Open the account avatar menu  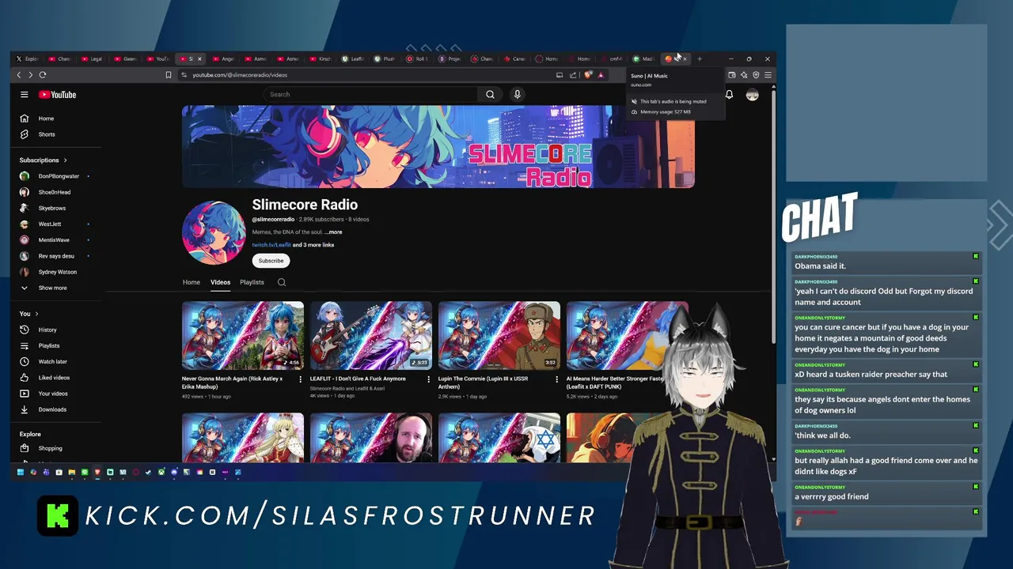tap(752, 95)
